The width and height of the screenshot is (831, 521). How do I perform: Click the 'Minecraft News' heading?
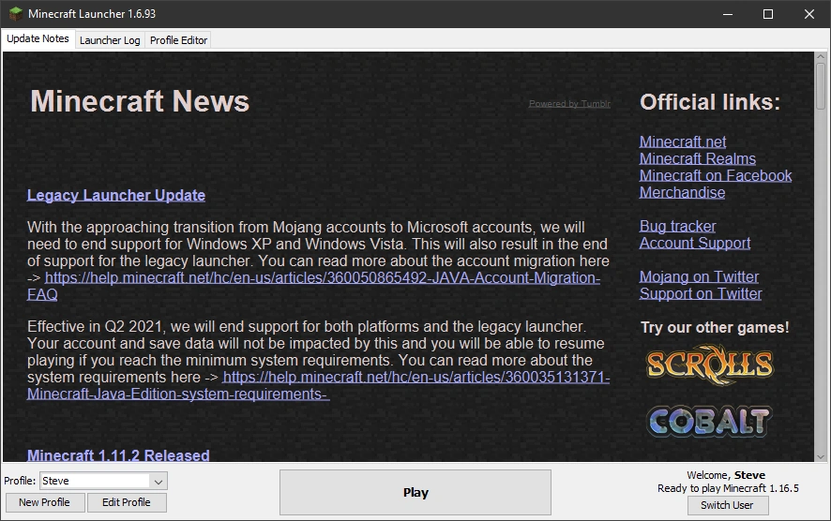click(140, 101)
